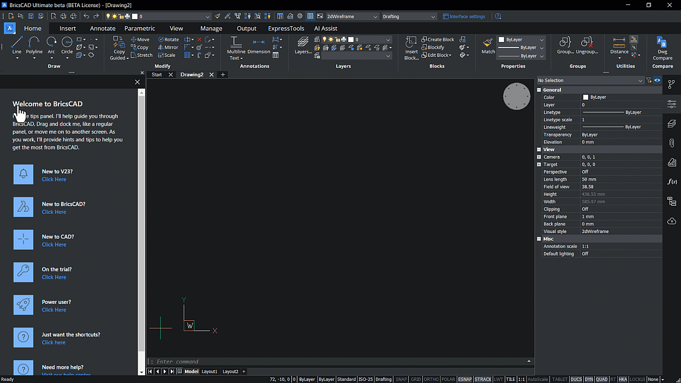Select the Line drawing tool

pyautogui.click(x=16, y=48)
